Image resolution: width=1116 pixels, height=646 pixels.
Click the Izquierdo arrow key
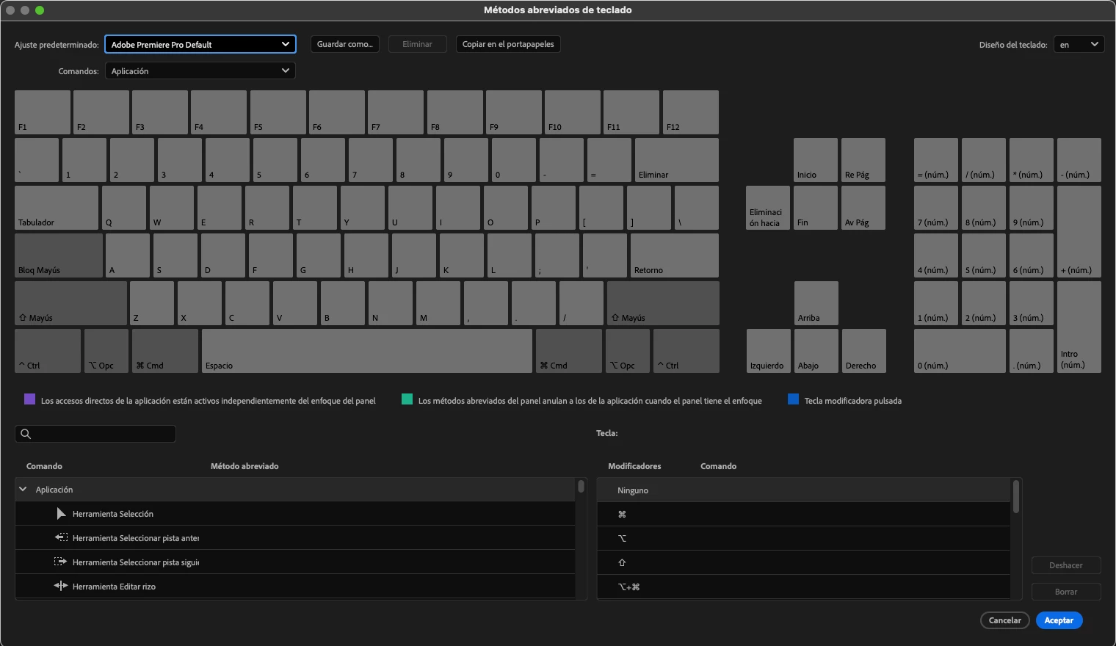point(769,351)
